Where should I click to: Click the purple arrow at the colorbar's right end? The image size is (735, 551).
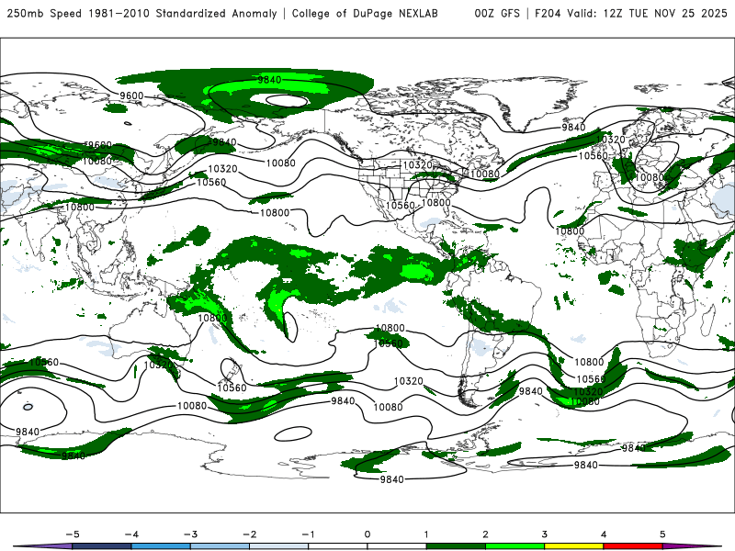coord(692,546)
